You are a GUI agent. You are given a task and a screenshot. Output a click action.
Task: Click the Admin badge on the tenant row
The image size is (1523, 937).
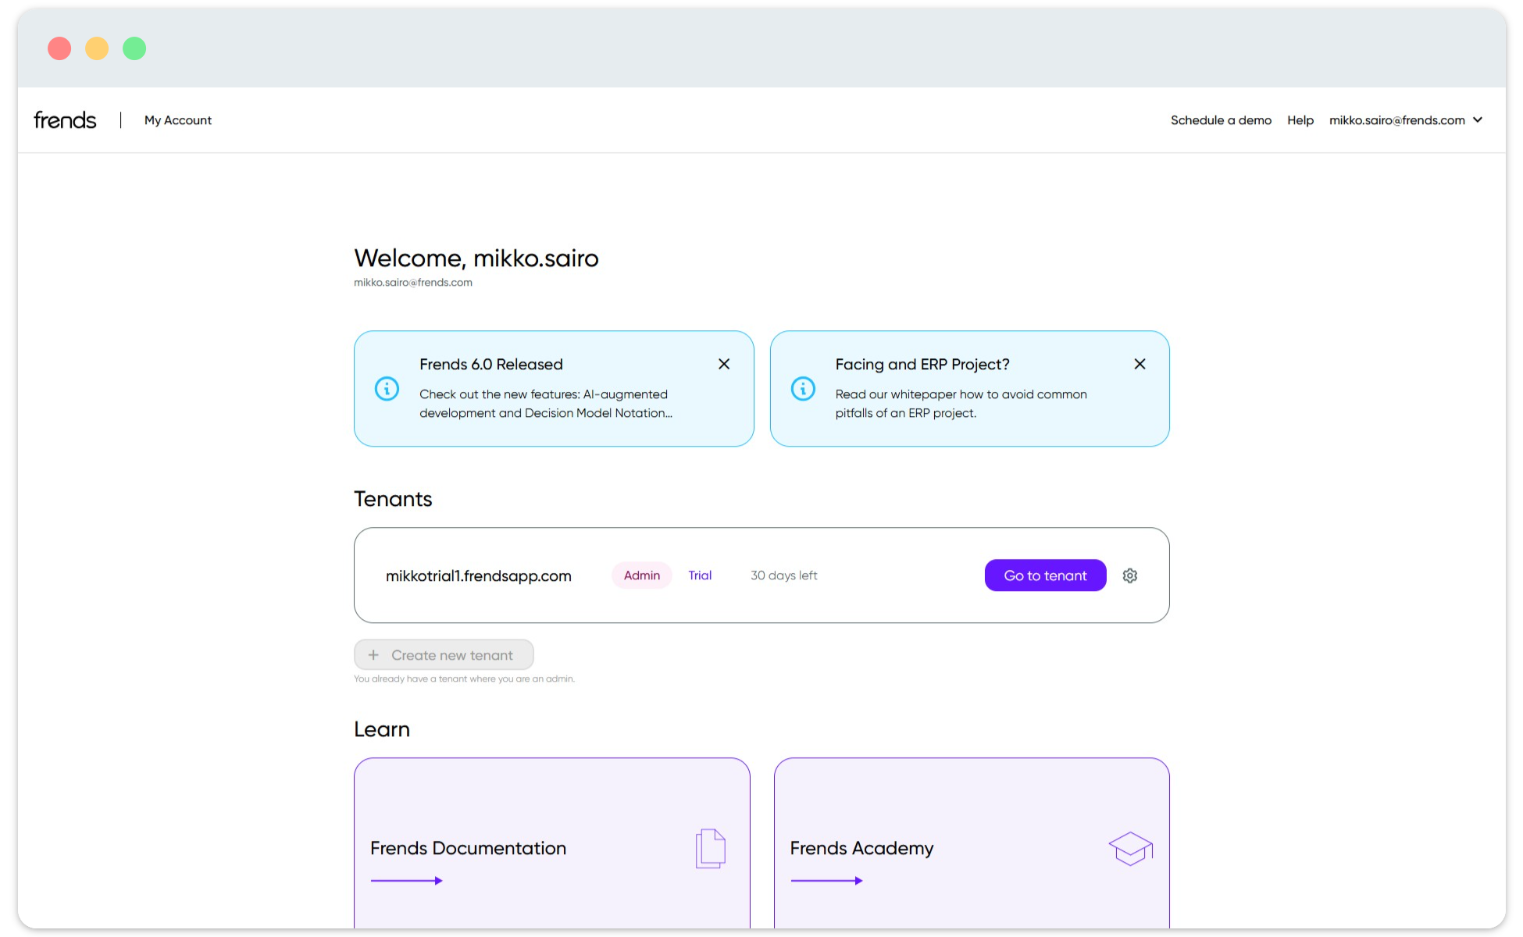[x=641, y=575]
